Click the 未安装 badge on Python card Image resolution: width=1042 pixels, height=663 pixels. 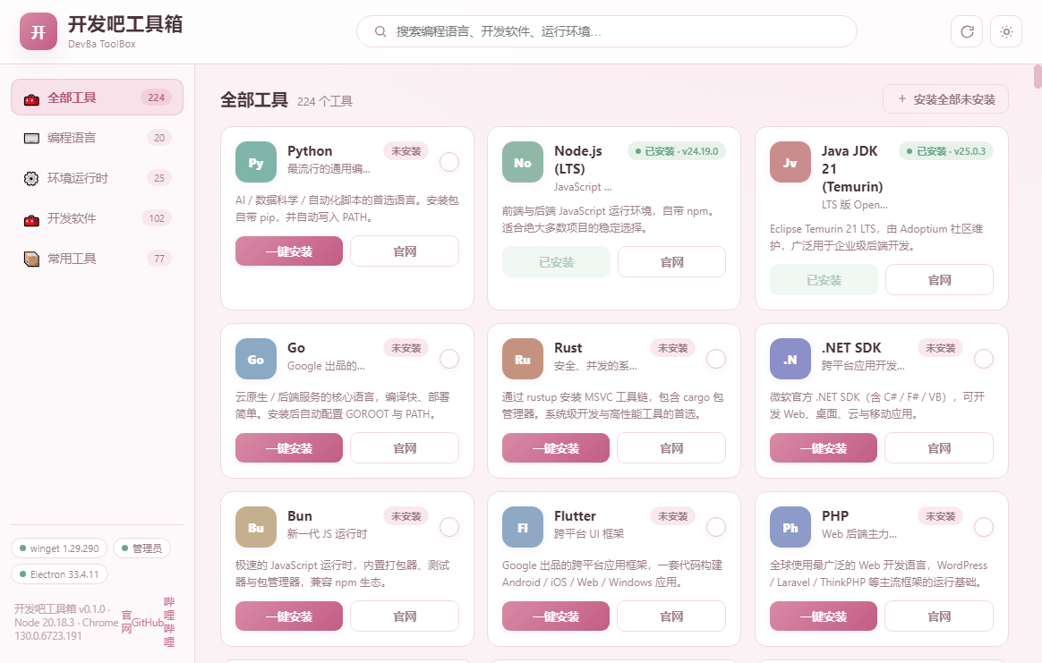point(406,151)
